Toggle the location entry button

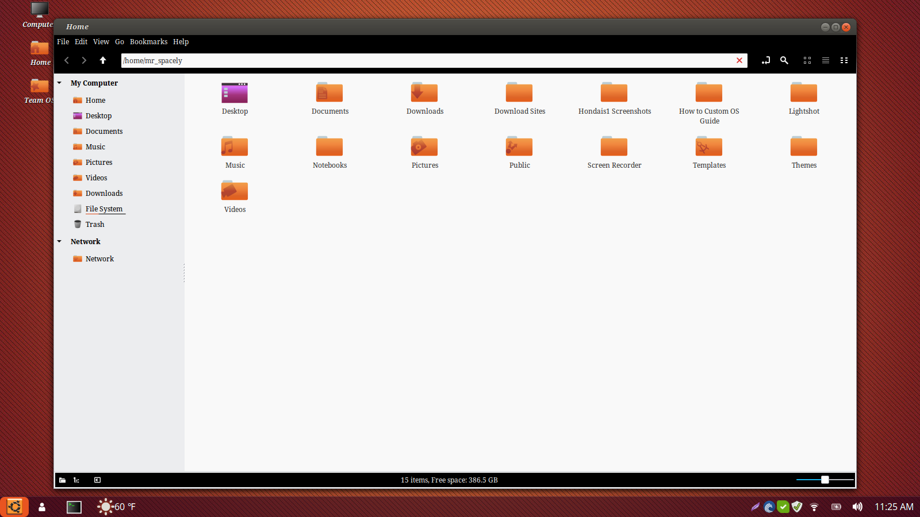point(765,60)
